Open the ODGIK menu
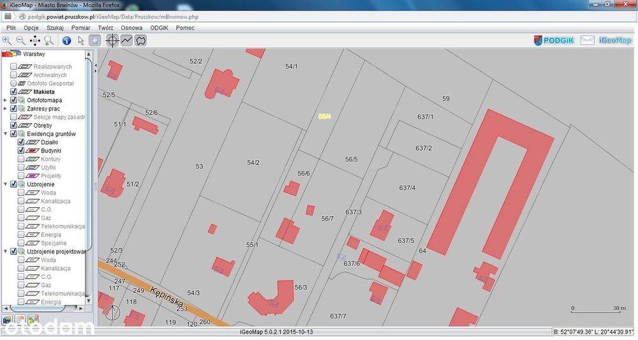 tap(159, 27)
